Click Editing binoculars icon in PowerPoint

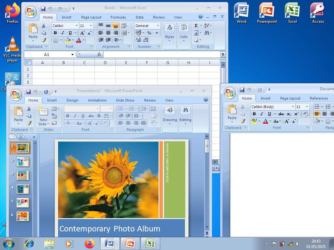tap(185, 110)
